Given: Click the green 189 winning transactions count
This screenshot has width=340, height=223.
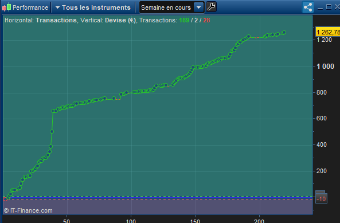Looking at the screenshot, I should [184, 21].
